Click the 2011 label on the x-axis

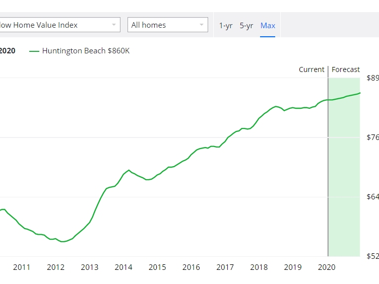point(22,267)
